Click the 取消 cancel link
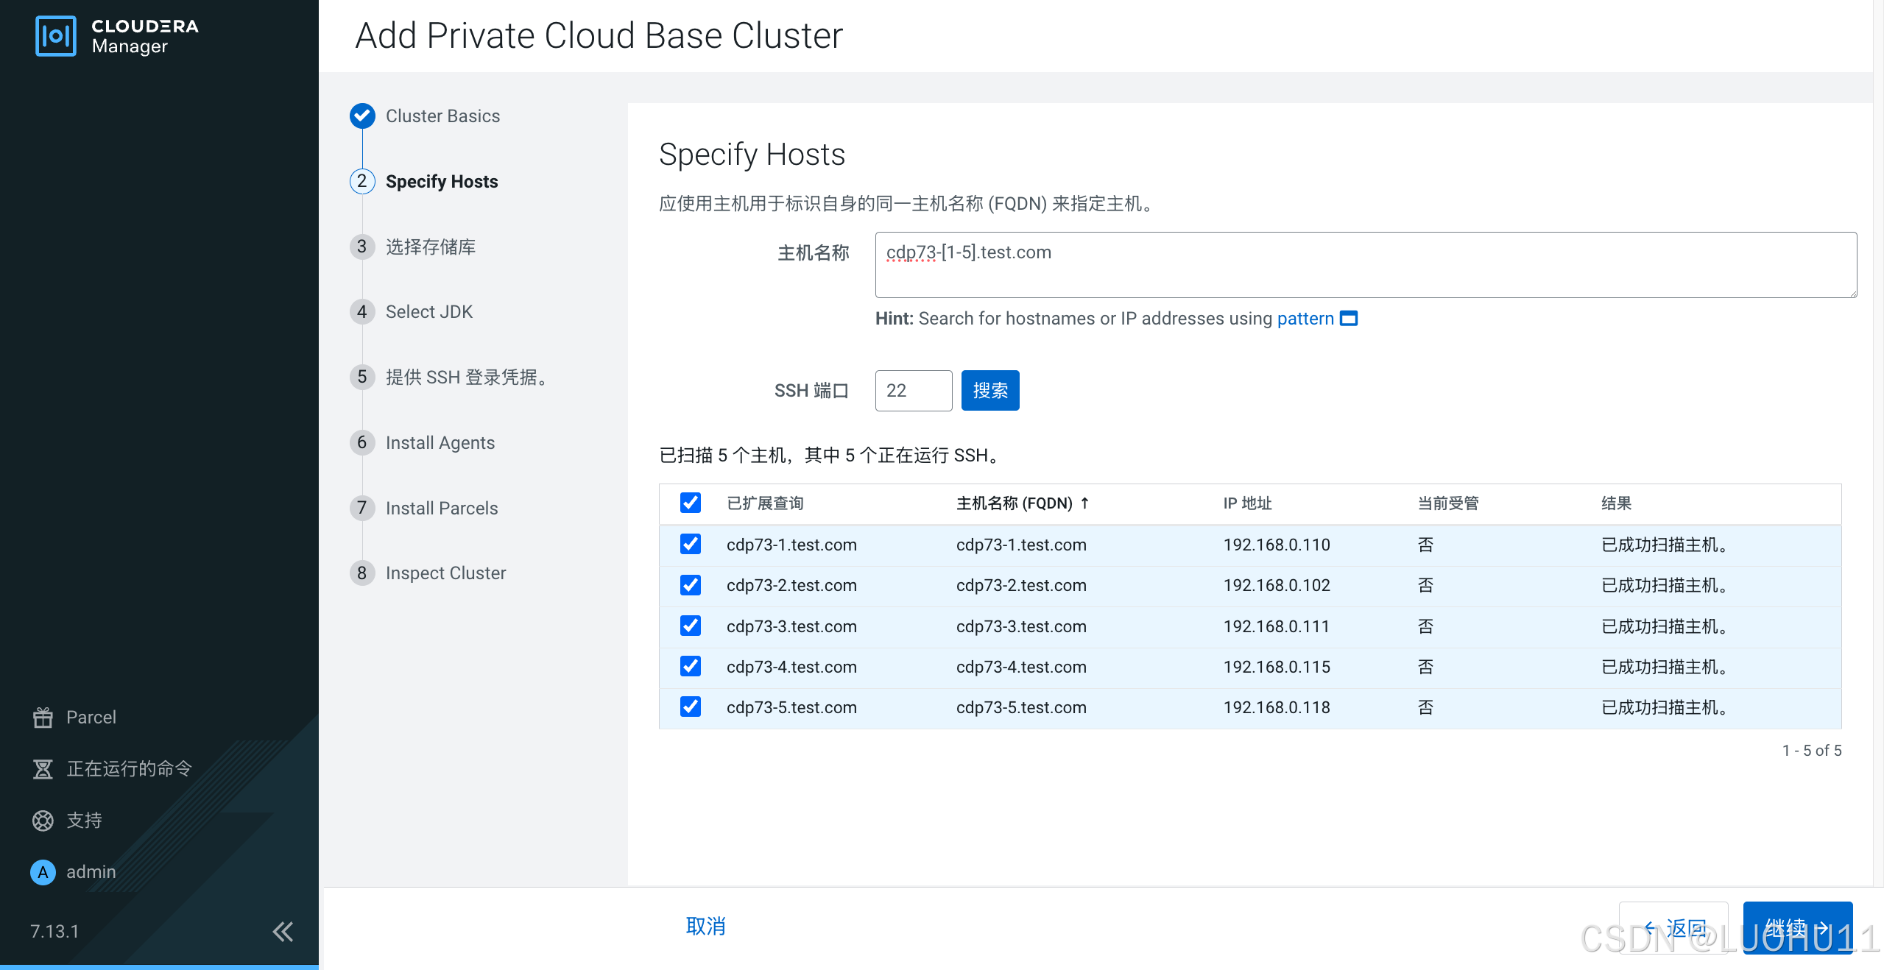 point(705,926)
